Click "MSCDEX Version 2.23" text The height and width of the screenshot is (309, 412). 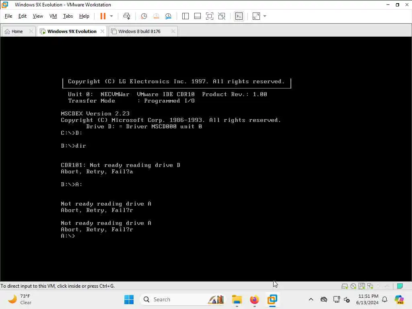[x=95, y=113]
